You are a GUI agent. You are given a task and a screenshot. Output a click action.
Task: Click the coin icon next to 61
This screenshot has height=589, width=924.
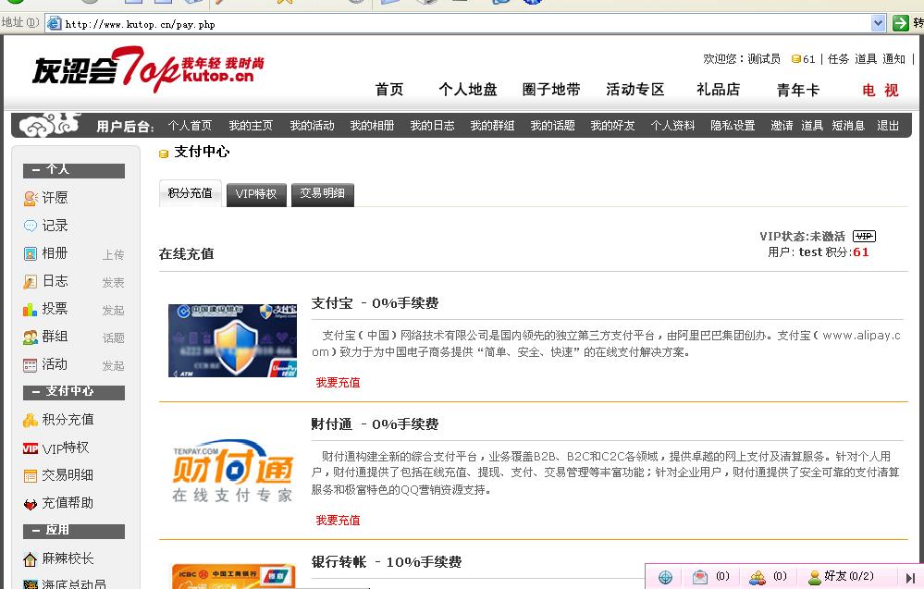(796, 59)
